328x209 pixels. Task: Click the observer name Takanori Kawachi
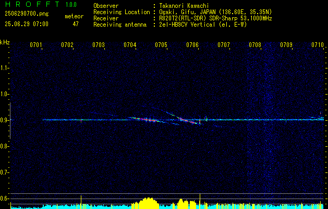click(183, 6)
